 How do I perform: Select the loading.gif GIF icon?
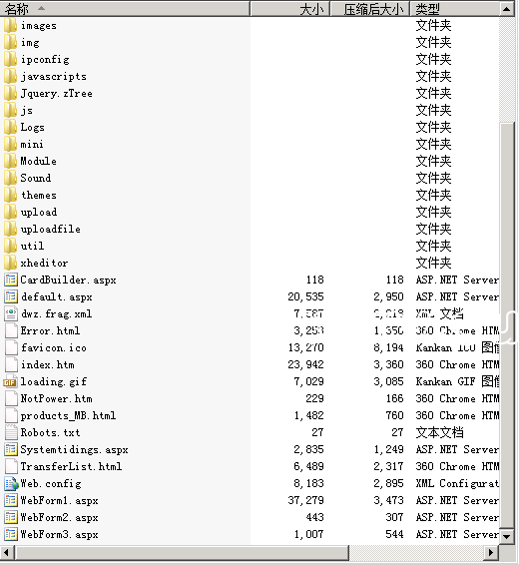(x=10, y=382)
